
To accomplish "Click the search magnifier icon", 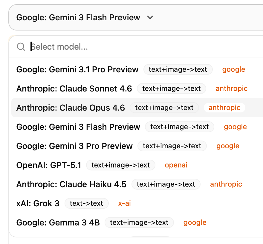I will [x=21, y=47].
